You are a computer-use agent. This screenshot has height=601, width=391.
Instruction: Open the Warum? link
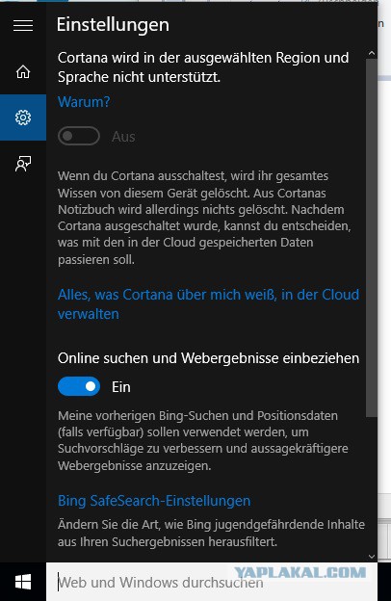[84, 102]
